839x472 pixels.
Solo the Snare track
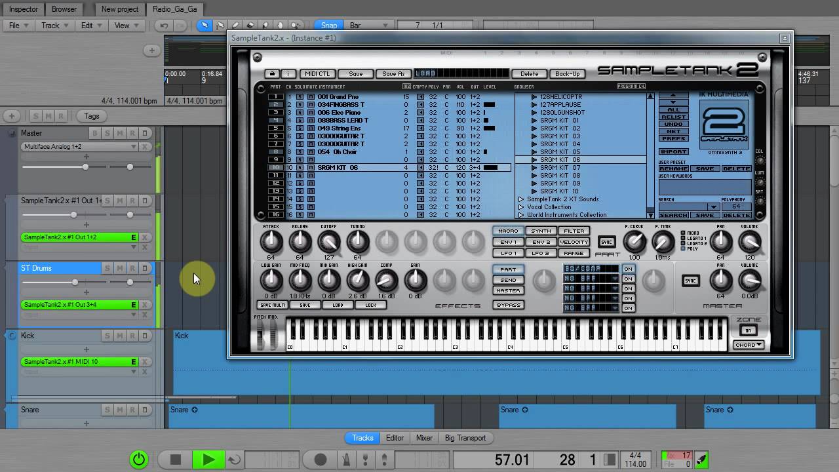tap(107, 410)
